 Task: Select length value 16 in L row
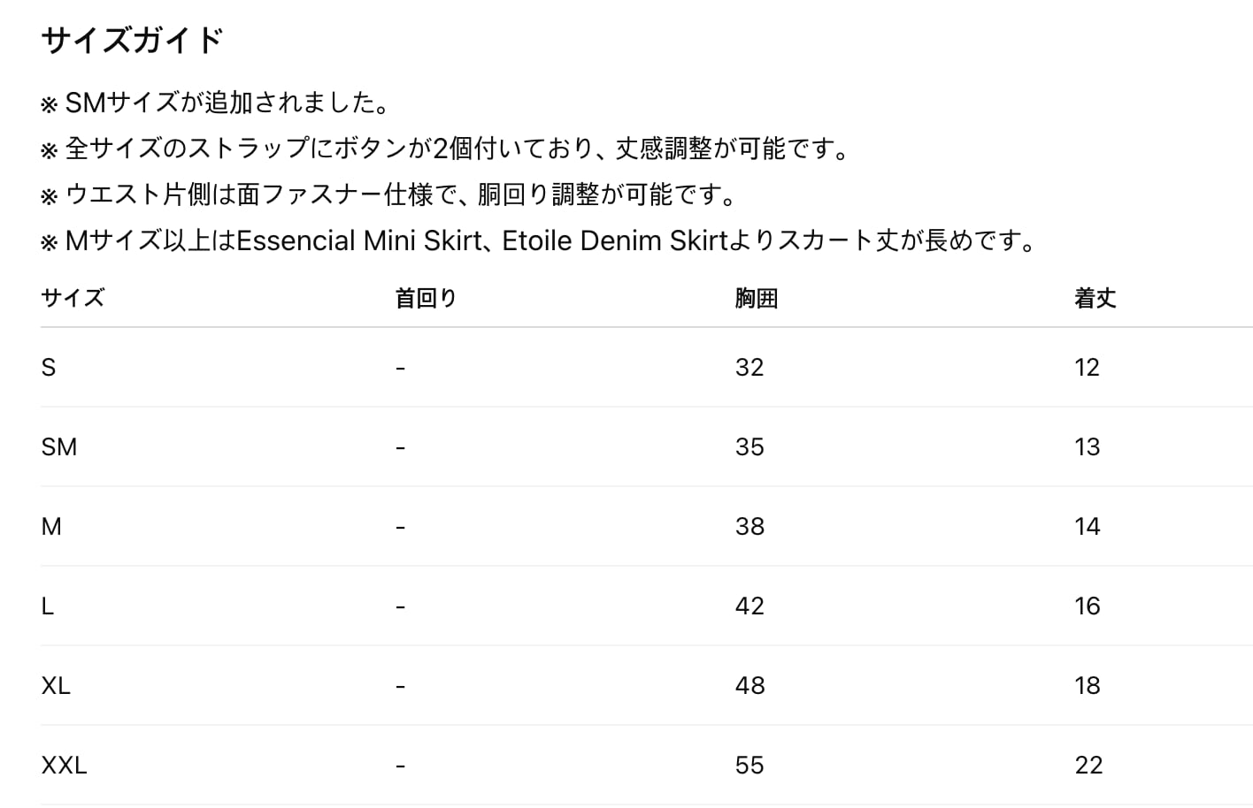coord(1088,606)
